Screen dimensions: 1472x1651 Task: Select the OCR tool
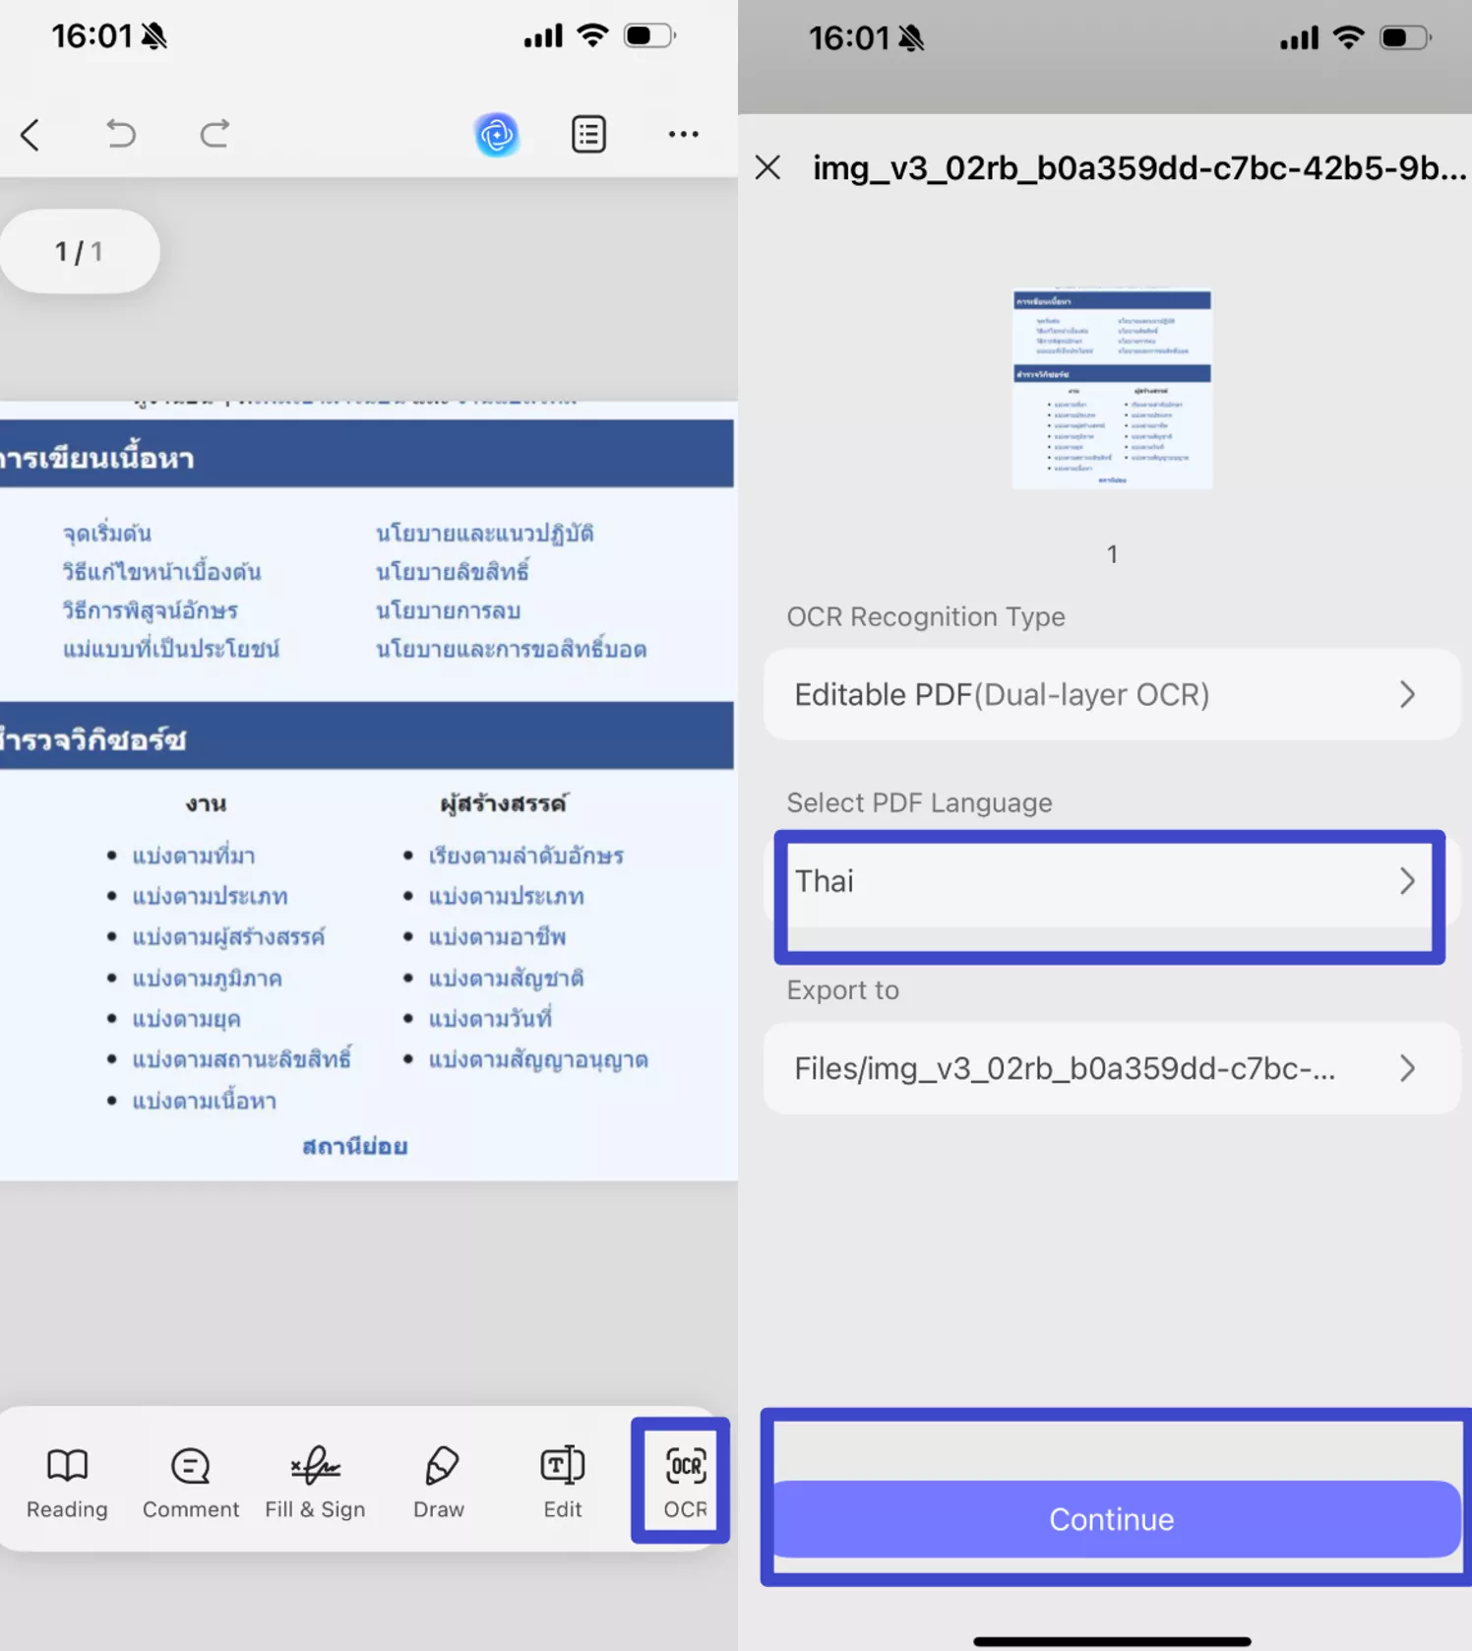(x=684, y=1482)
